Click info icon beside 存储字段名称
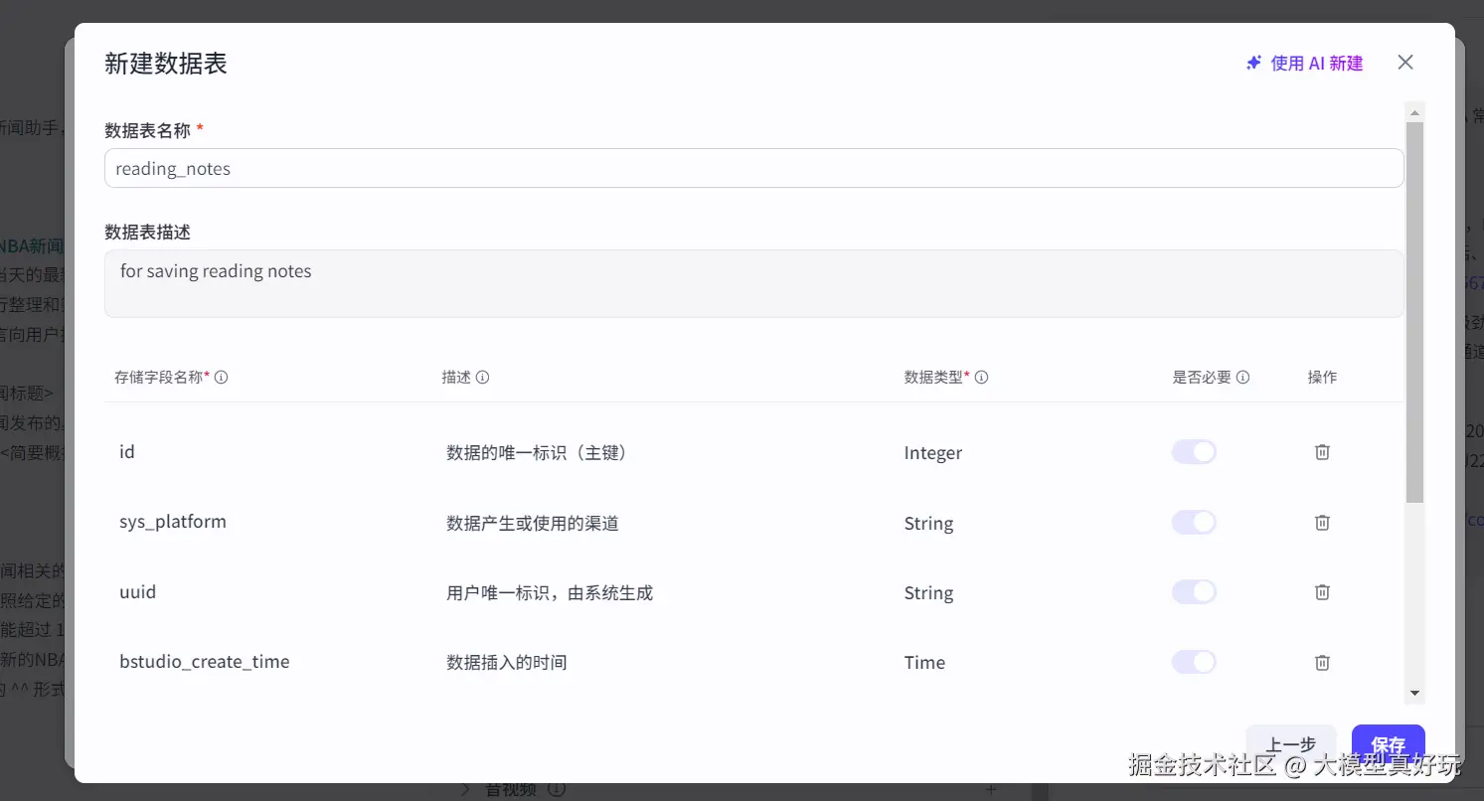Image resolution: width=1484 pixels, height=801 pixels. (222, 378)
